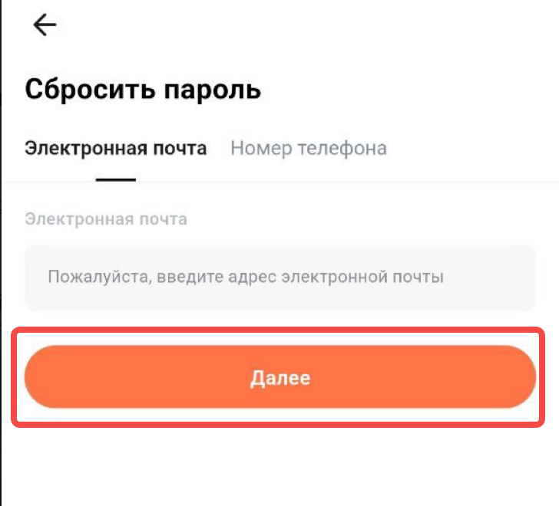Click the gray Электронная почта field label
The image size is (559, 506).
106,219
